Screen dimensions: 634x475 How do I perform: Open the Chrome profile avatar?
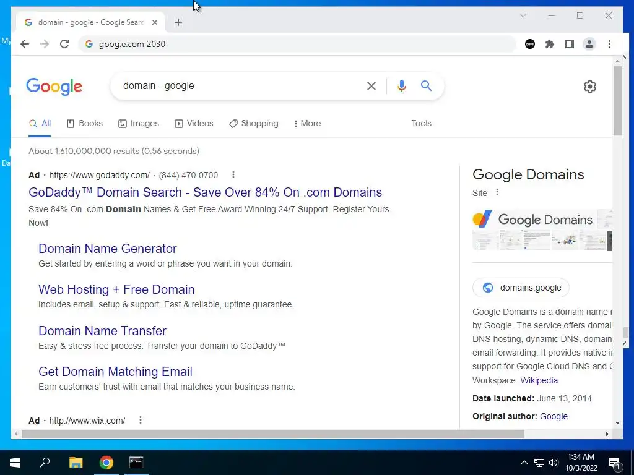point(589,44)
